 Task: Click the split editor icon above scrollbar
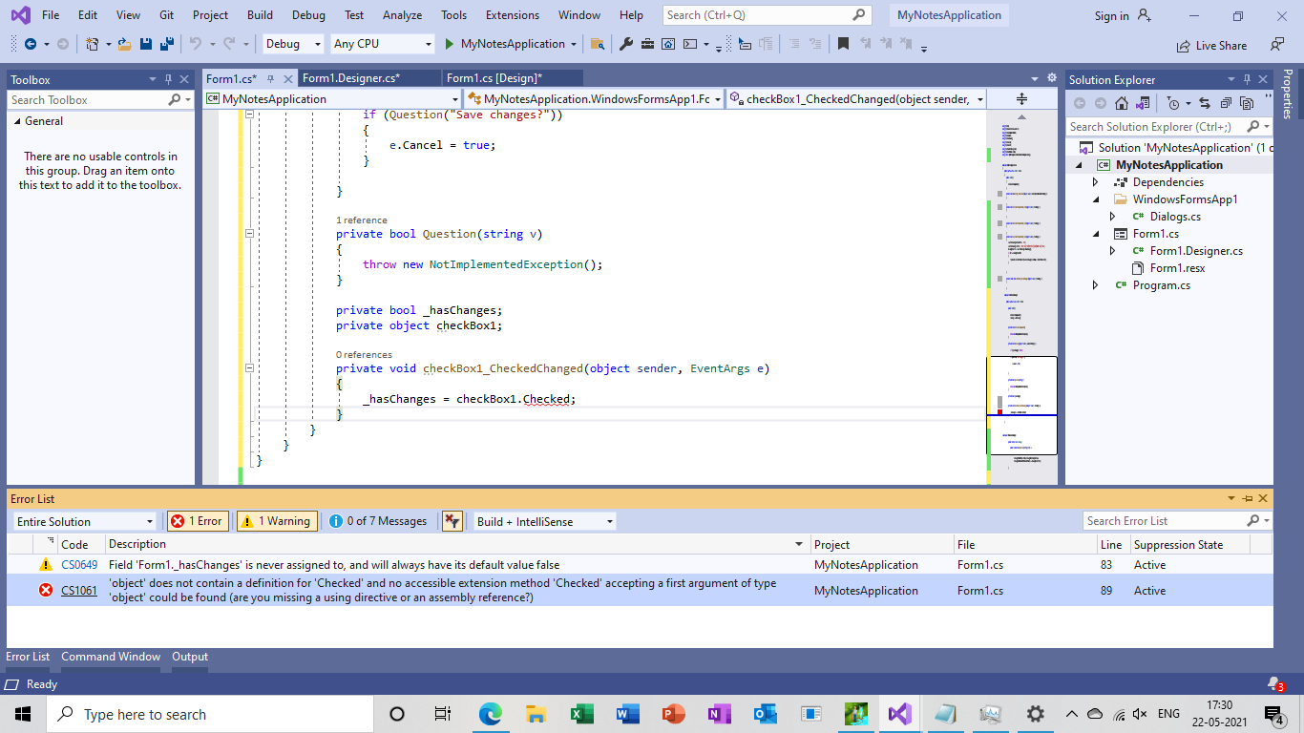[x=1021, y=99]
